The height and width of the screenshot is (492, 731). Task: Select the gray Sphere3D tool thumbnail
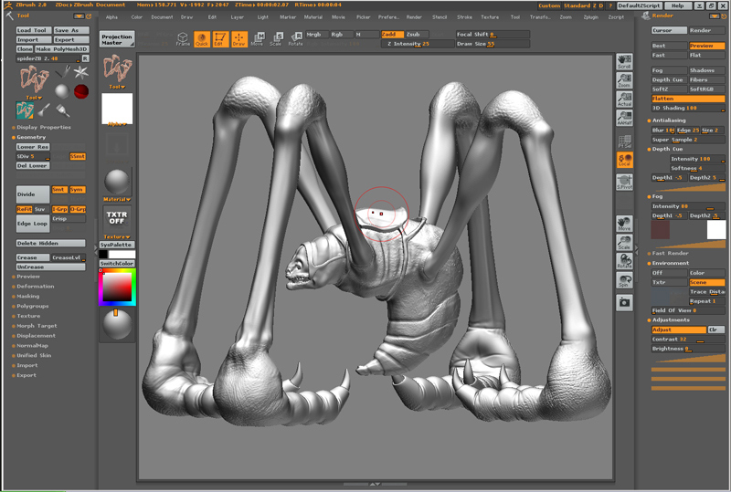point(62,91)
